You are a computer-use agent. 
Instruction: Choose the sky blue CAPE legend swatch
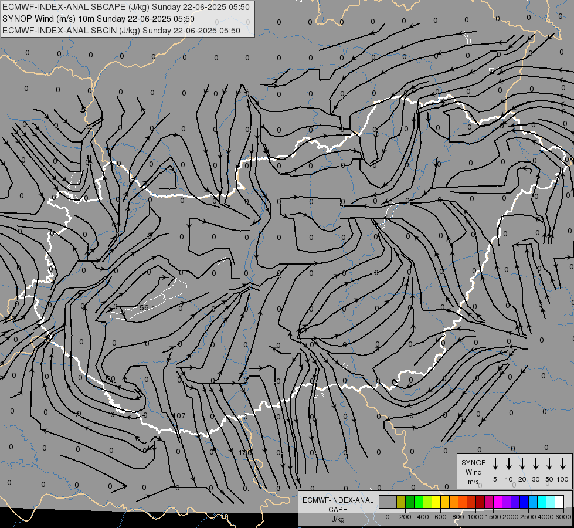point(534,502)
